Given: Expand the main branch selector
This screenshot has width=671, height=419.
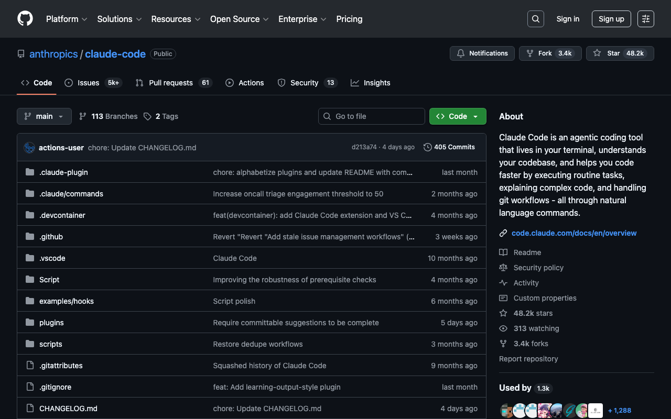Looking at the screenshot, I should 44,116.
